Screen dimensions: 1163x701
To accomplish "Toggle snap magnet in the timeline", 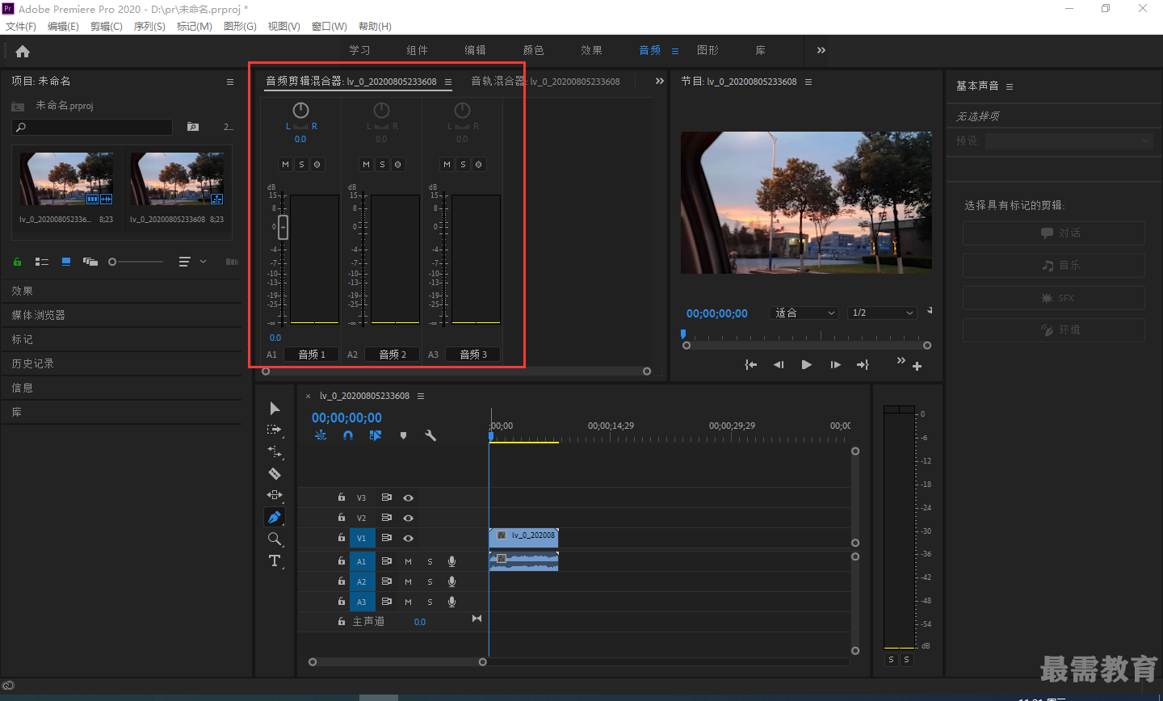I will click(x=348, y=435).
